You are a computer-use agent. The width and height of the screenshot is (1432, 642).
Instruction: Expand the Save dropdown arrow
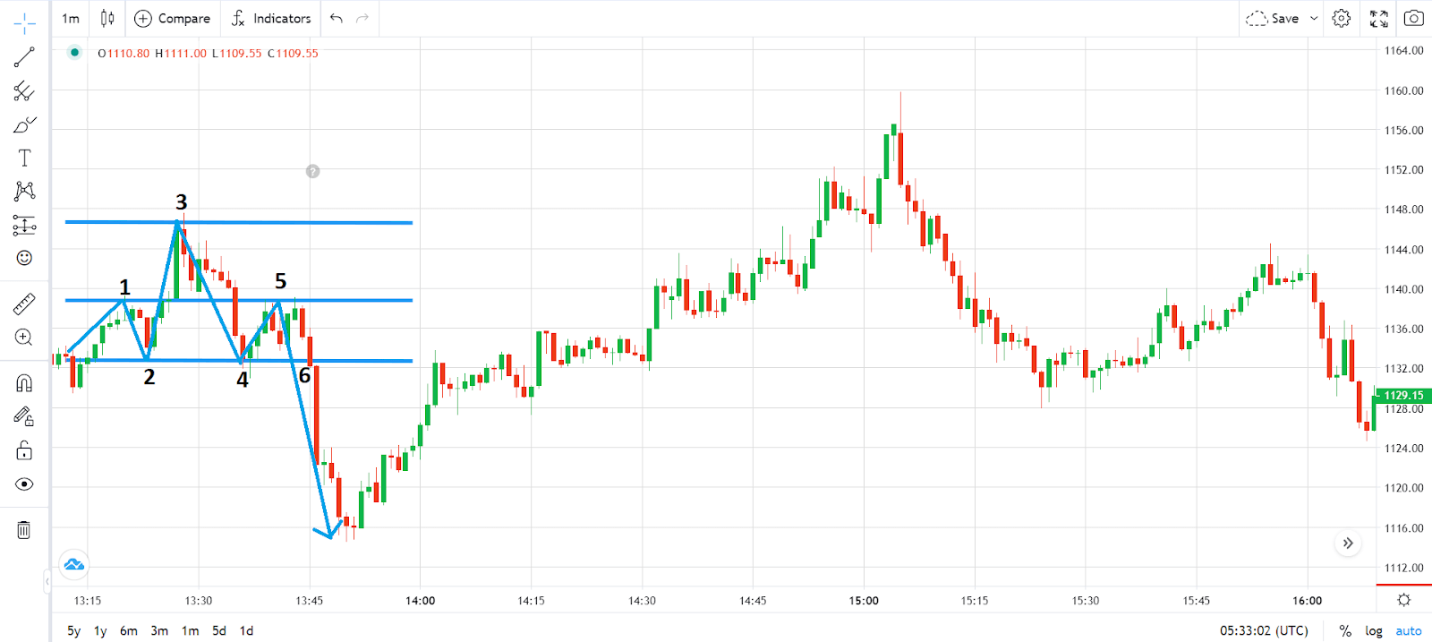click(x=1314, y=18)
